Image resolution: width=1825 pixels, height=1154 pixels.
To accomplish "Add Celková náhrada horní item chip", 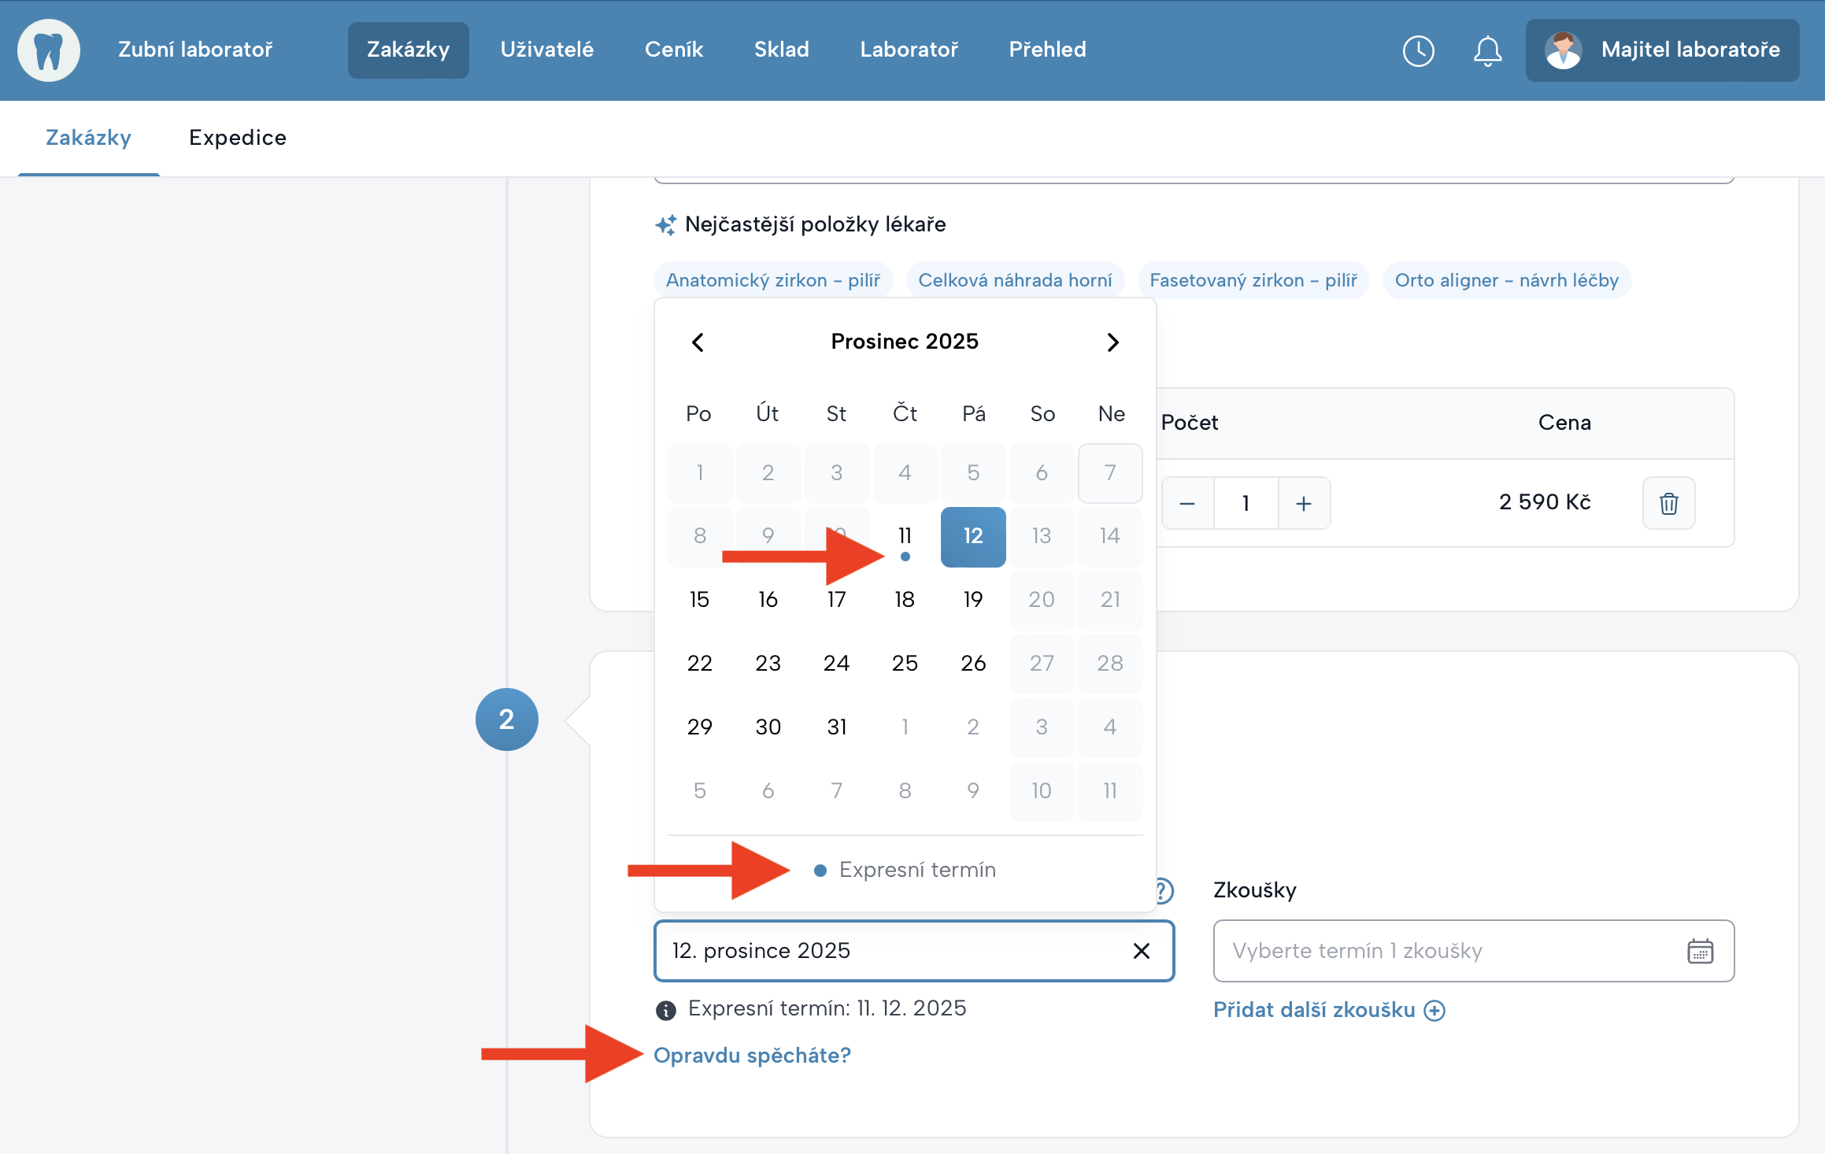I will 1015,280.
